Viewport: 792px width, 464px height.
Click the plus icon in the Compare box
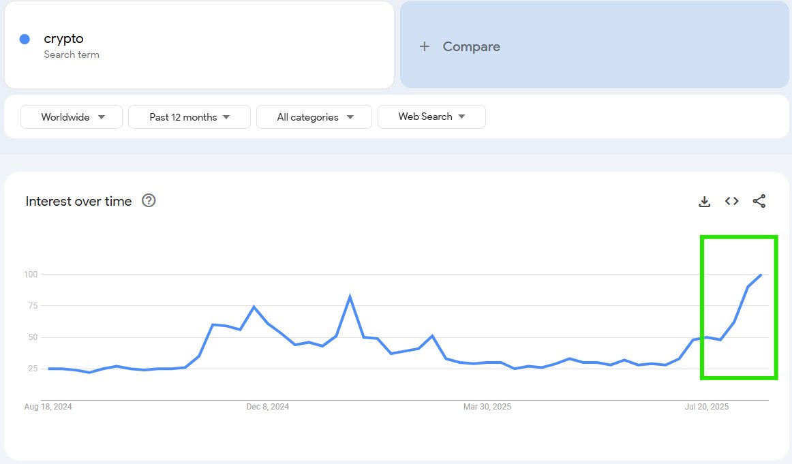[x=424, y=46]
